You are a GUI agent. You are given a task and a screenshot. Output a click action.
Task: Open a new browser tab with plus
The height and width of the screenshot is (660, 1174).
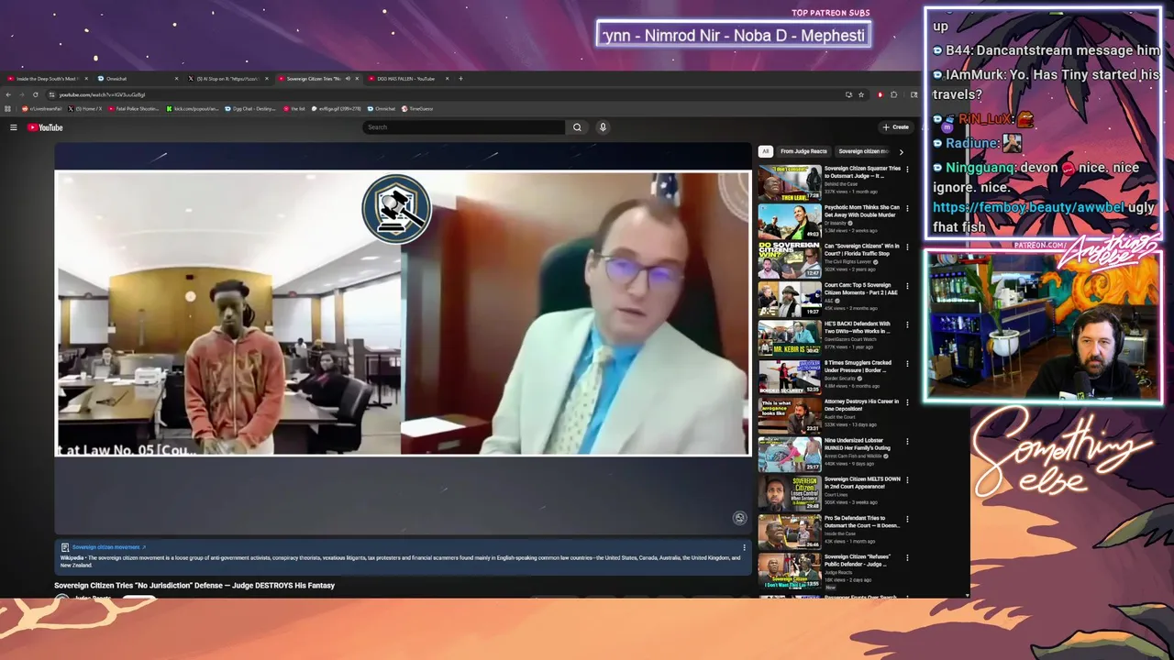tap(460, 79)
